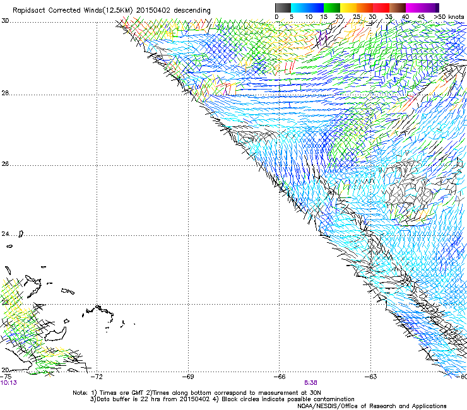Click the 'Rapidscat Corrected Winds' title text
The width and height of the screenshot is (467, 410).
pos(59,11)
